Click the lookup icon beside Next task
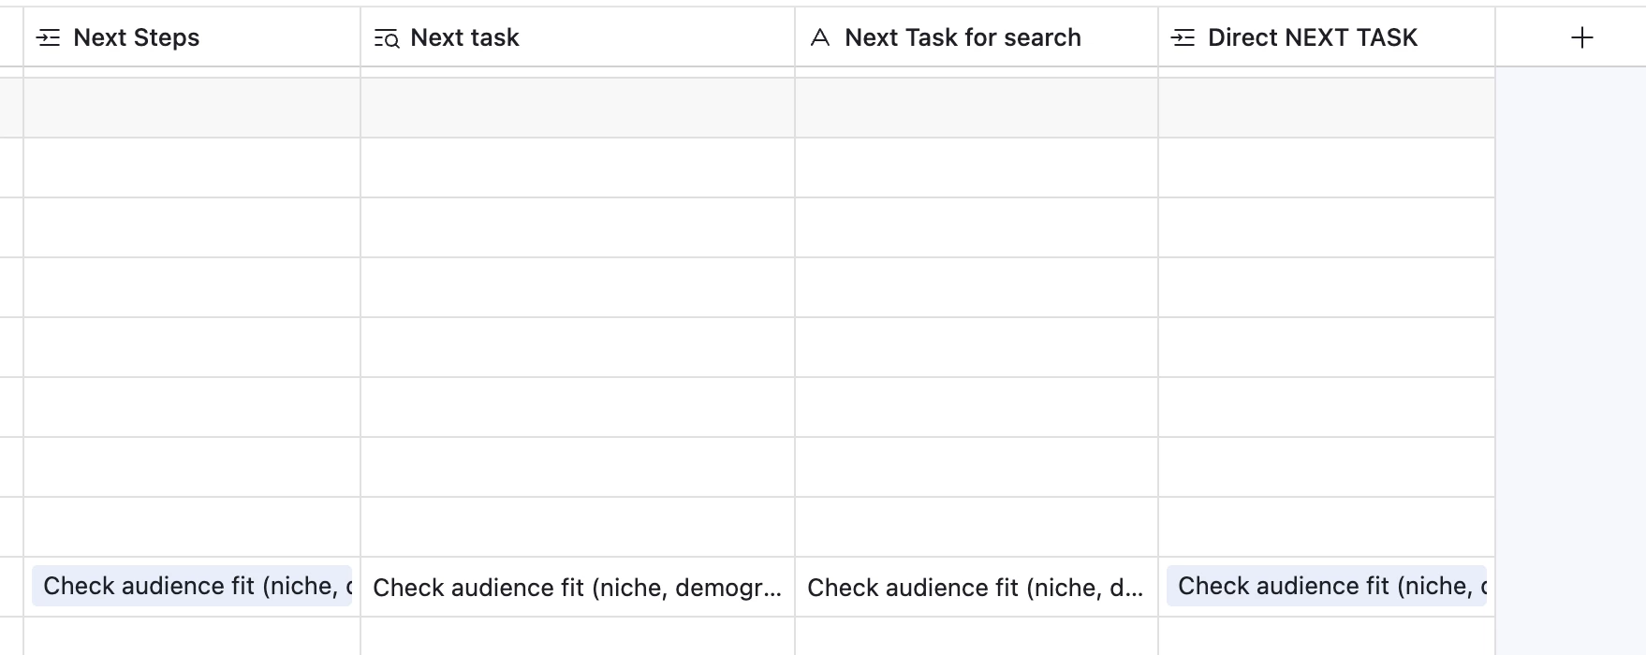The width and height of the screenshot is (1646, 655). 386,37
